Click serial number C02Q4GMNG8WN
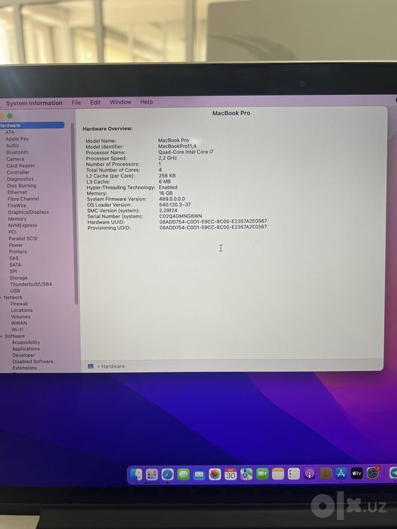Screen dimensions: 397x529 pos(181,215)
